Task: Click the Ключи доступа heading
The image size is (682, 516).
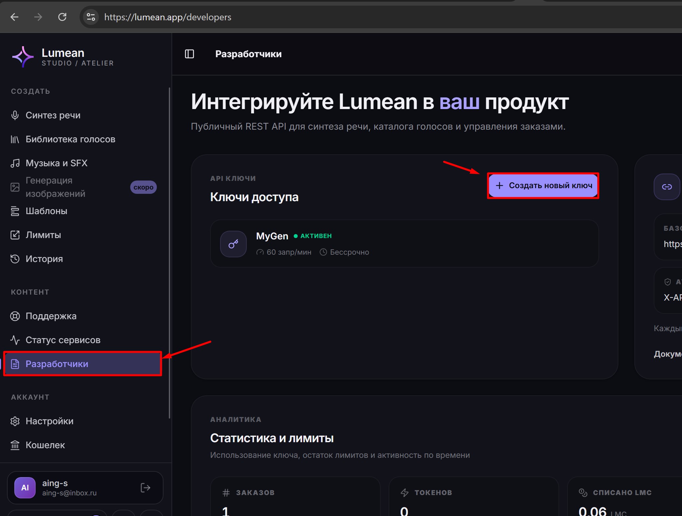Action: [x=254, y=197]
